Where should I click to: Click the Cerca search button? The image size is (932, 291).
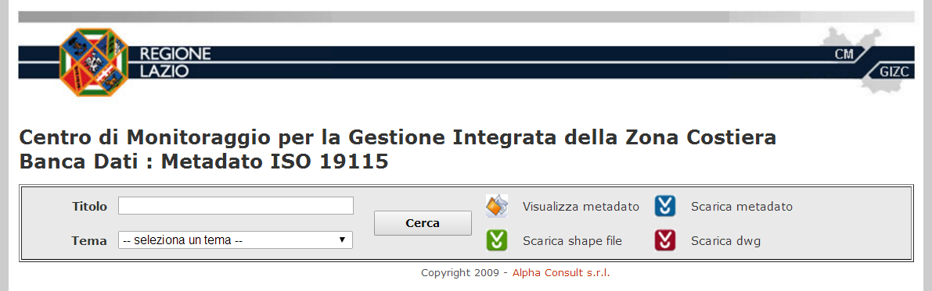coord(423,223)
